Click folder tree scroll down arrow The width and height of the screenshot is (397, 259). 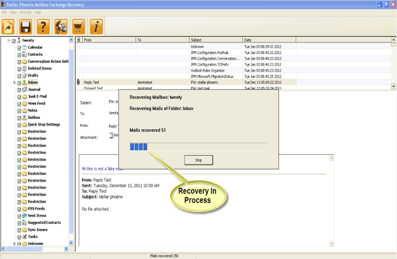tap(71, 242)
